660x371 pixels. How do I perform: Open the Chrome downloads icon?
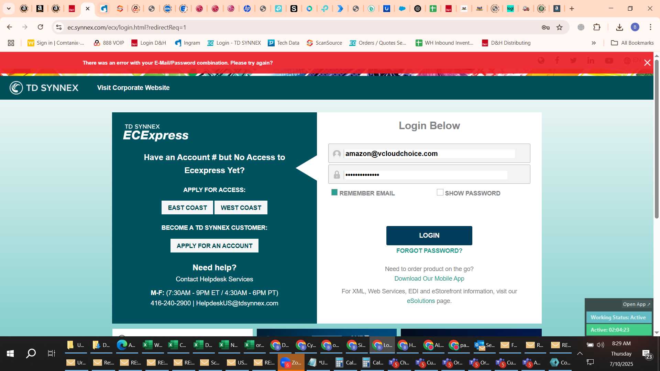pyautogui.click(x=619, y=27)
